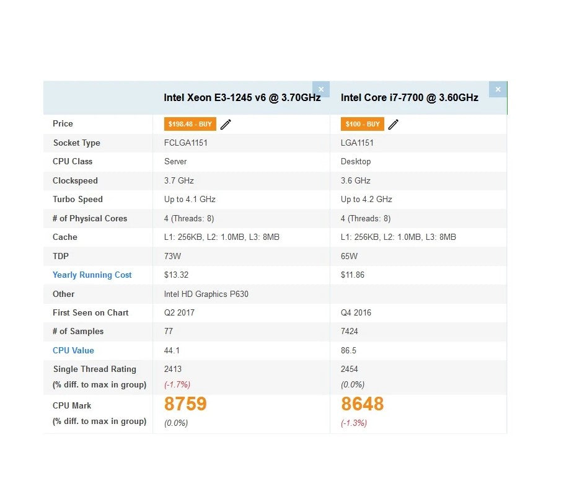Click the $100 - BUY button
Viewport: 564px width, 486px height.
[x=362, y=124]
